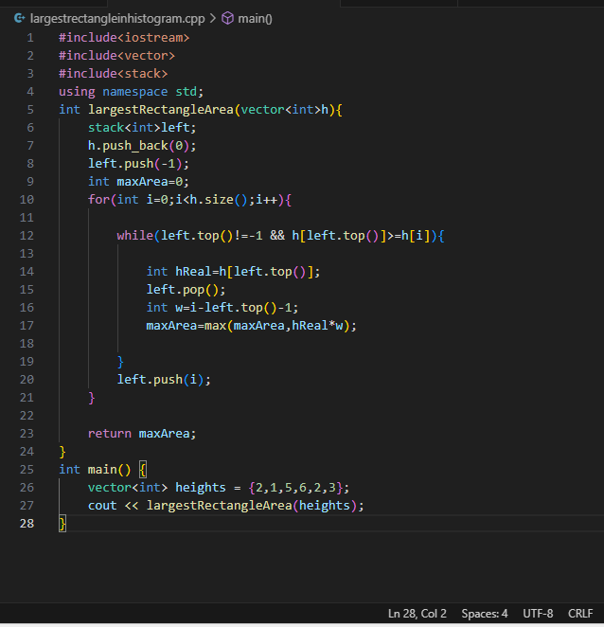Click on #include<iostream> text
Screen dimensions: 604x627
(124, 38)
